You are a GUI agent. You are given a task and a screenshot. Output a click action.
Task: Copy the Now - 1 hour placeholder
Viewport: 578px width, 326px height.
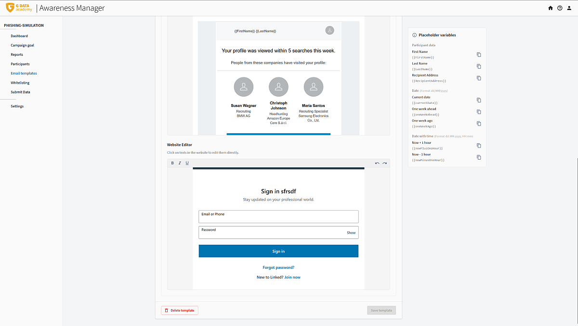pyautogui.click(x=479, y=157)
